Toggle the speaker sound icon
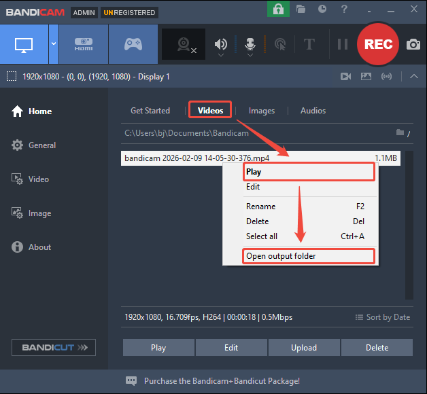Image resolution: width=427 pixels, height=394 pixels. point(221,43)
